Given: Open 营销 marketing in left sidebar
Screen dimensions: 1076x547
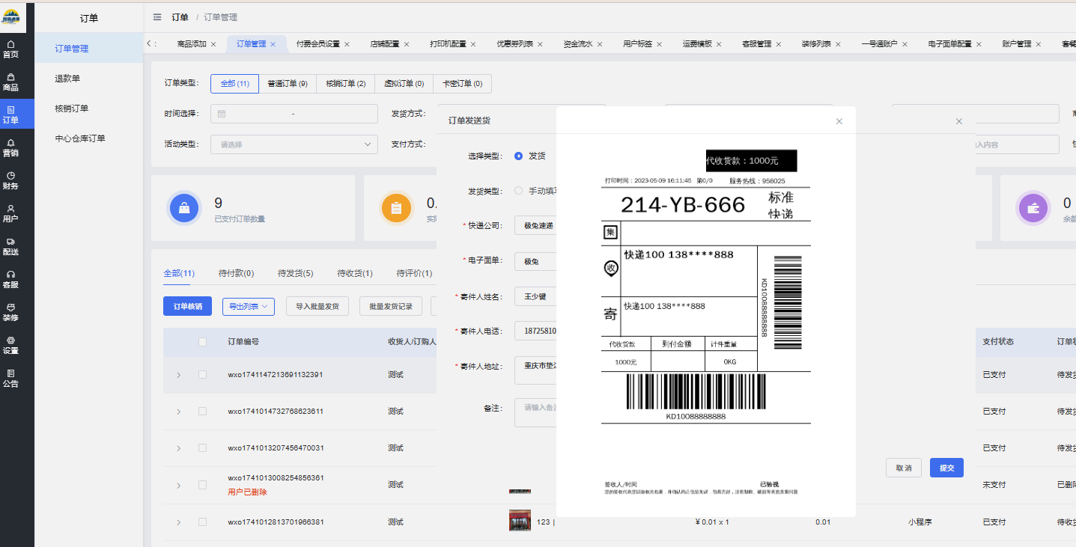Looking at the screenshot, I should (10, 147).
